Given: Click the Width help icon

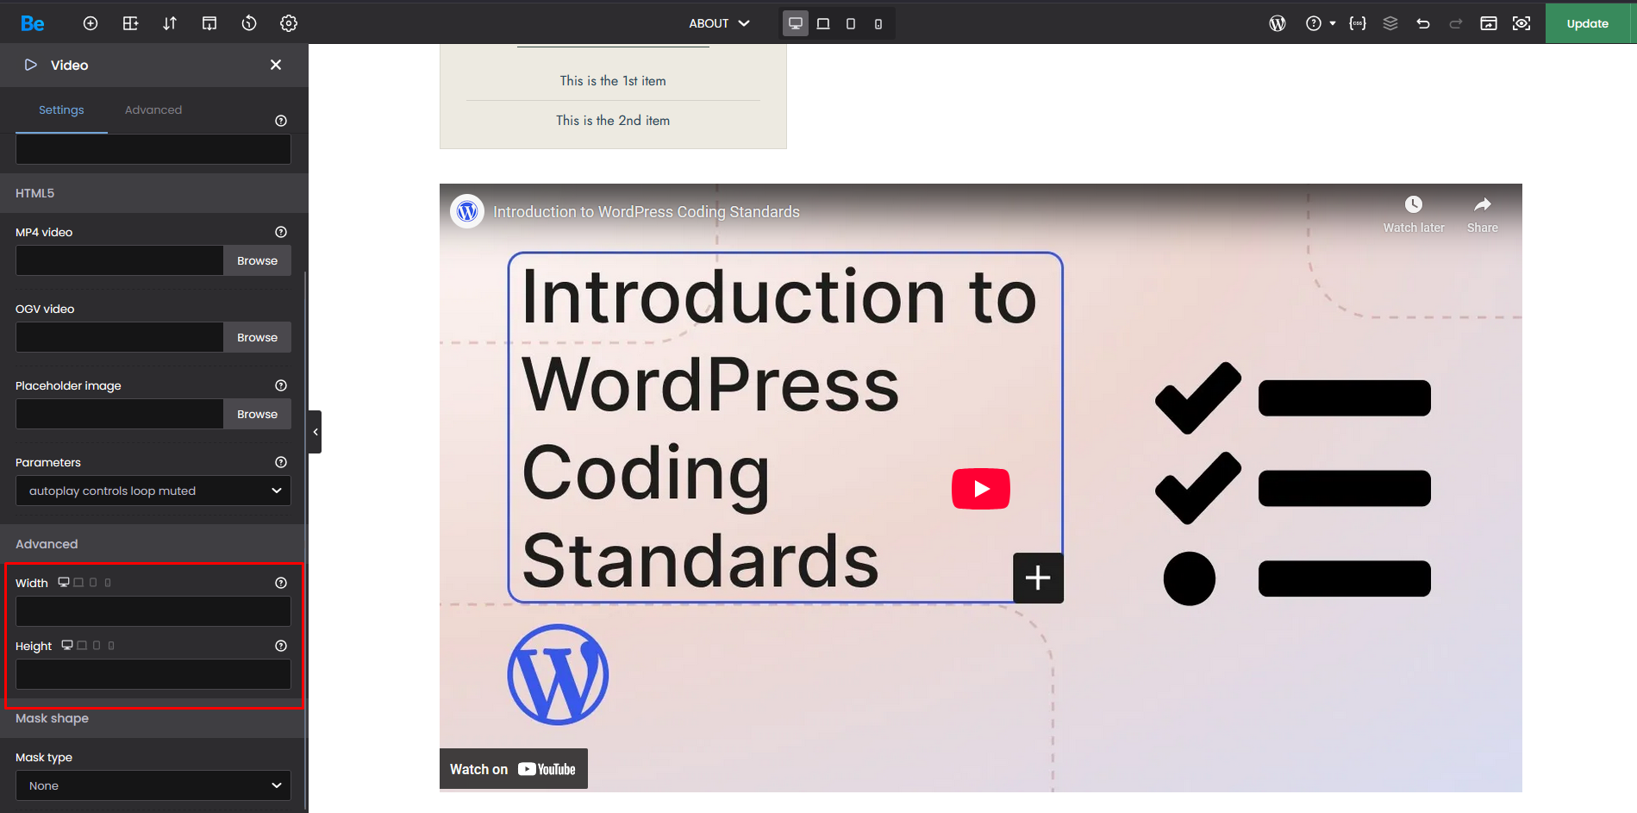Looking at the screenshot, I should point(281,583).
